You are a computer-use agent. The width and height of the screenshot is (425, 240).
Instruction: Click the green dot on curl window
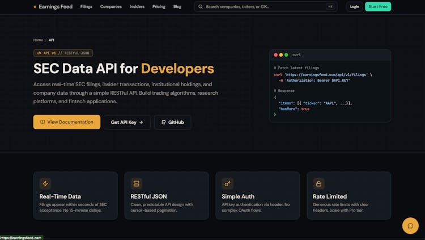[286, 55]
